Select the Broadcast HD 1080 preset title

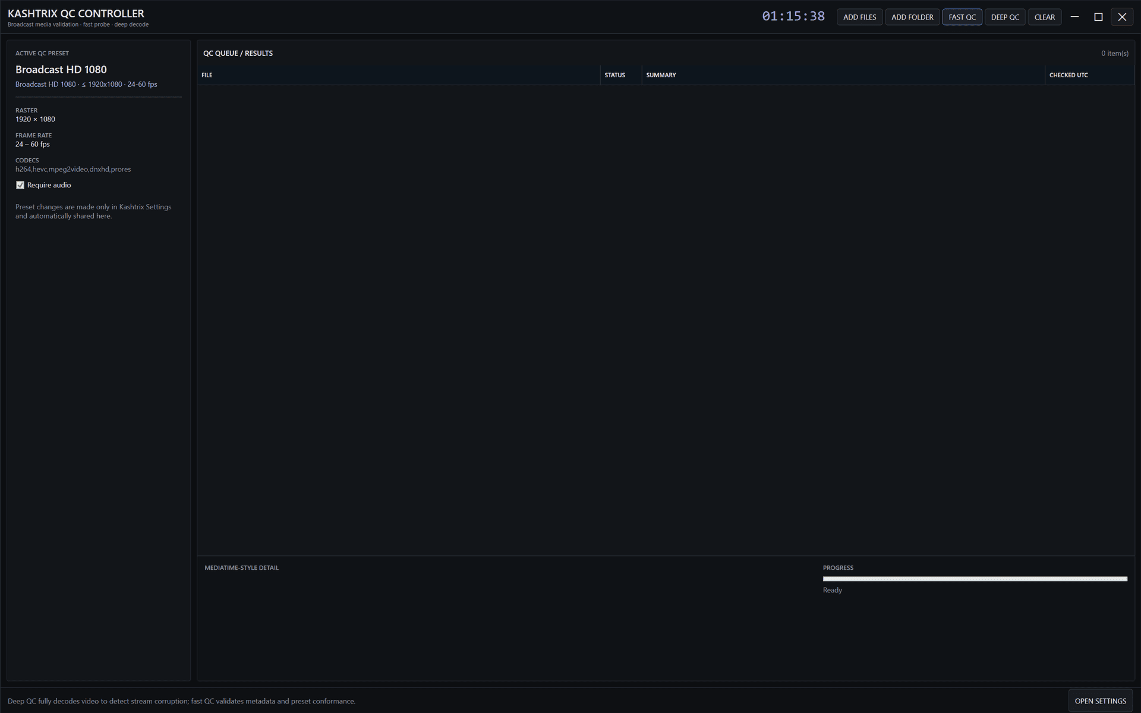pos(61,70)
